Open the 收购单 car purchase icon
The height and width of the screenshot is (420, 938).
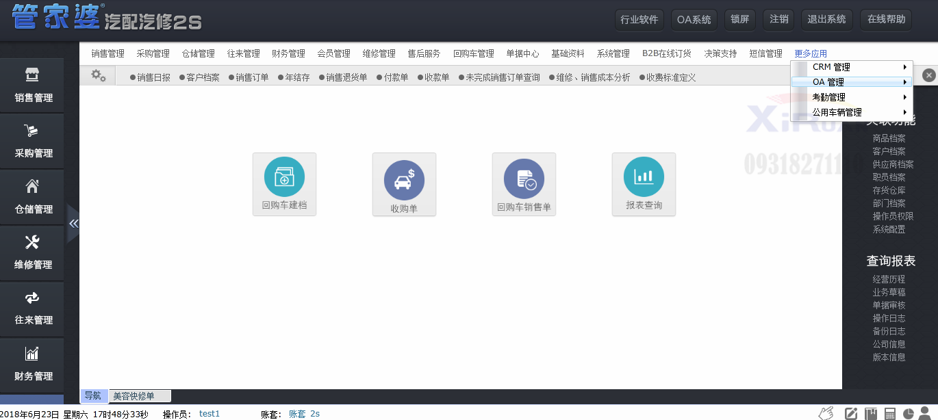tap(404, 184)
